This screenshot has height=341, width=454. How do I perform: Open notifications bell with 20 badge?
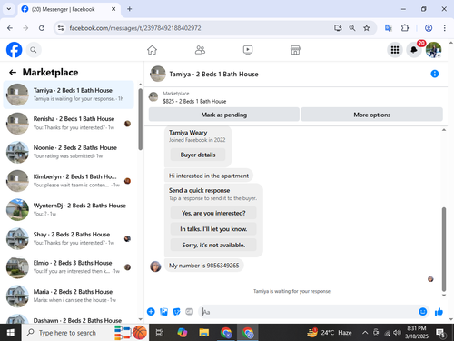[x=414, y=50]
